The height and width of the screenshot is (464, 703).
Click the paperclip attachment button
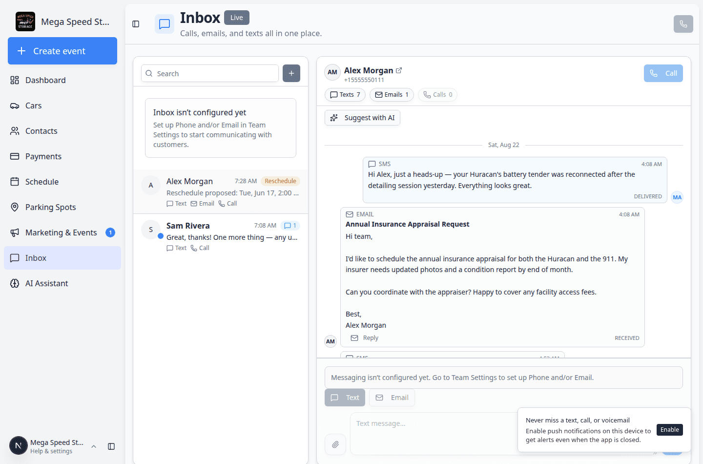[x=335, y=444]
